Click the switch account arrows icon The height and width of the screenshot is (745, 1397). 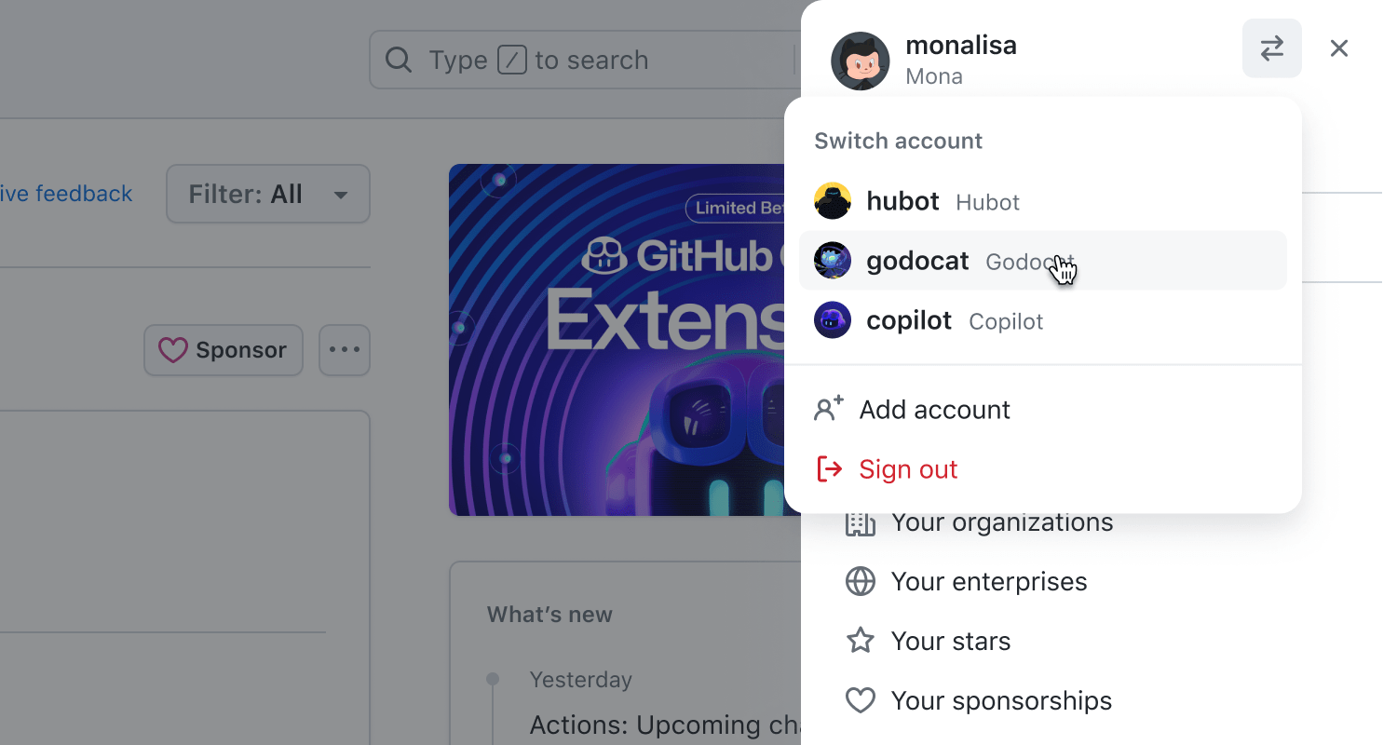pyautogui.click(x=1272, y=48)
